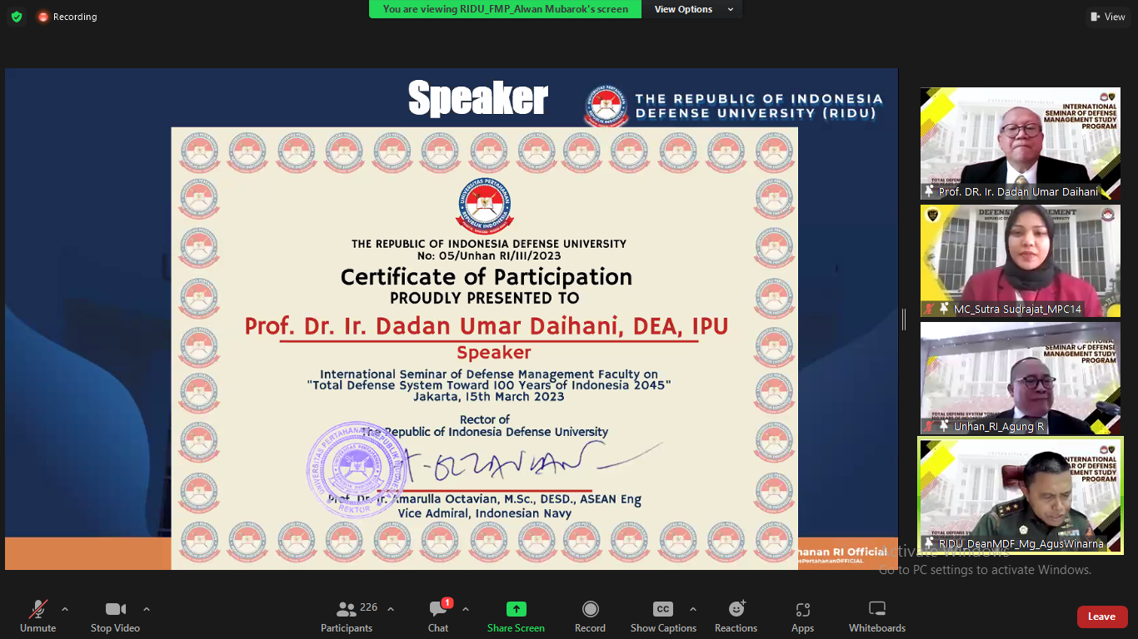Expand caption options chevron beside Show Captions
The width and height of the screenshot is (1138, 639).
point(693,609)
